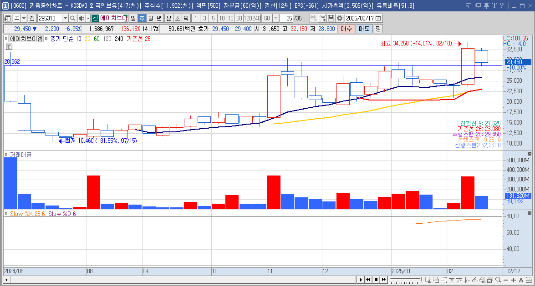Image resolution: width=535 pixels, height=286 pixels.
Task: Select the 240 interval preset button
Action: [257, 18]
